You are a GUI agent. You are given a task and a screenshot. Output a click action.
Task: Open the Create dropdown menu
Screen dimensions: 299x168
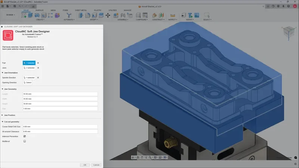click(40, 20)
